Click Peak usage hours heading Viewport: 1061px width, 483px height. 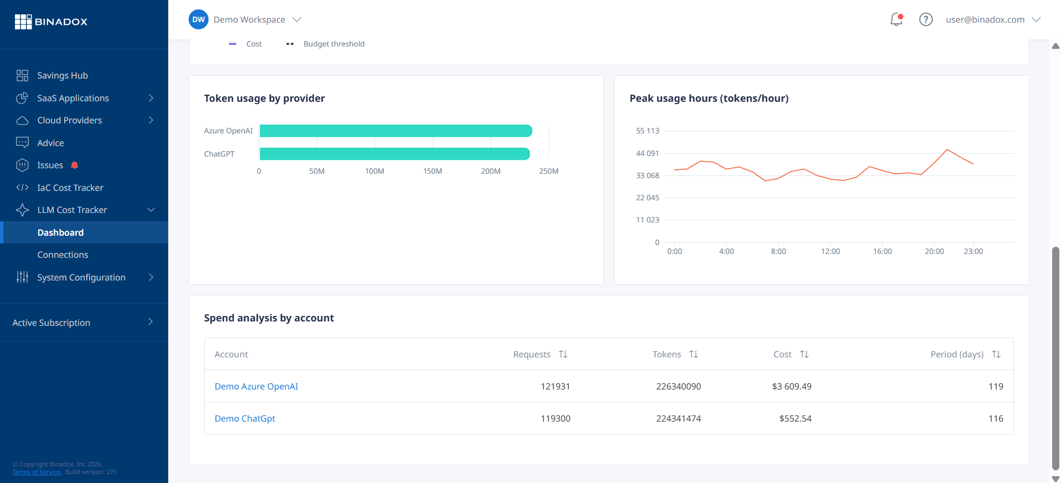(x=709, y=98)
